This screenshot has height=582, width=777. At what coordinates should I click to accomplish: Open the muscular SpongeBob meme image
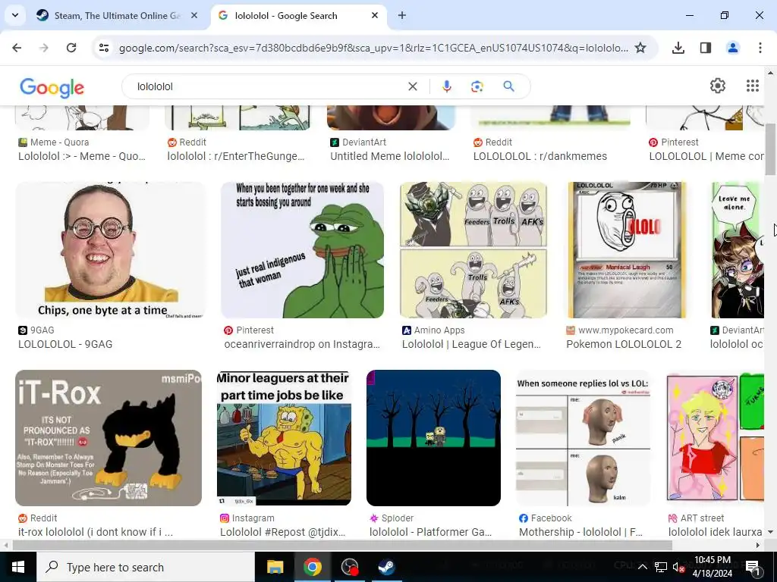[x=284, y=438]
